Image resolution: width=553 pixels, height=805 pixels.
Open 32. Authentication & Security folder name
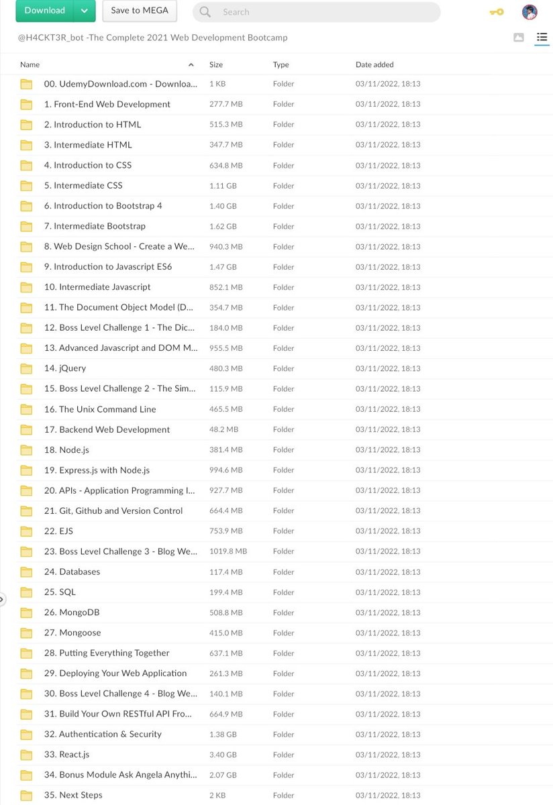(x=103, y=734)
